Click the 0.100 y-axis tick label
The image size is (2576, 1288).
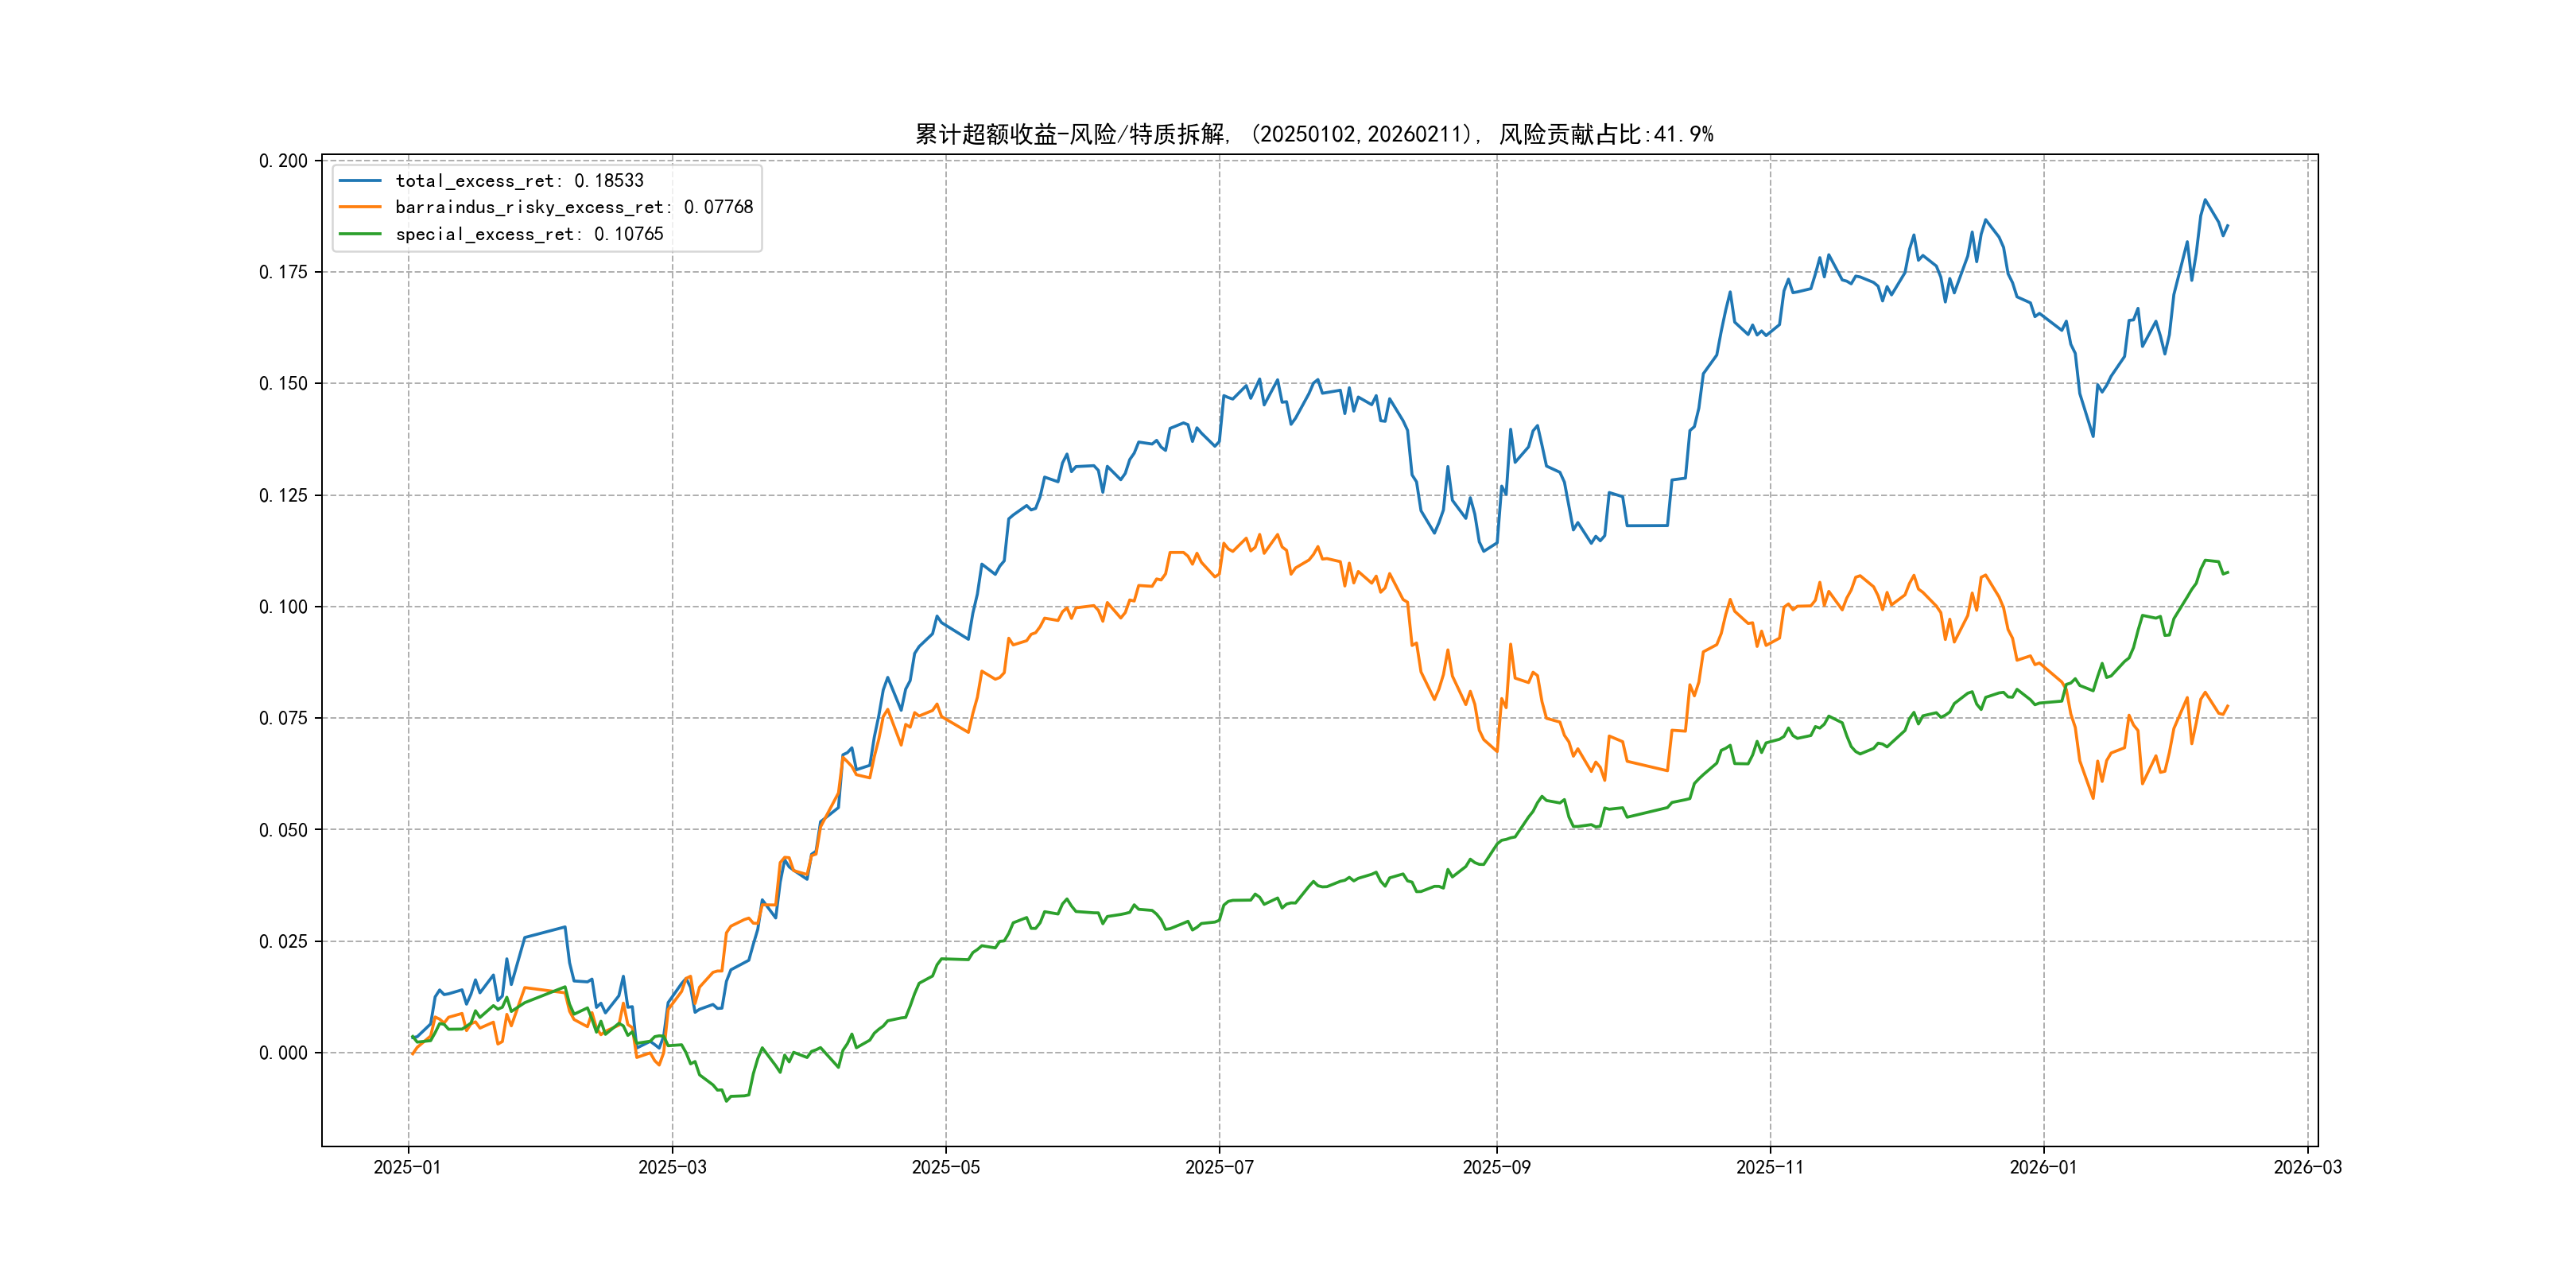pyautogui.click(x=283, y=607)
